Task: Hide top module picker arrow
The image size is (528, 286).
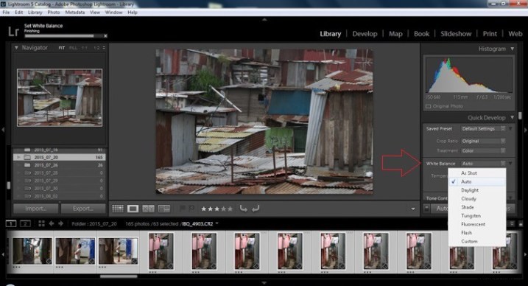Action: pyautogui.click(x=264, y=20)
